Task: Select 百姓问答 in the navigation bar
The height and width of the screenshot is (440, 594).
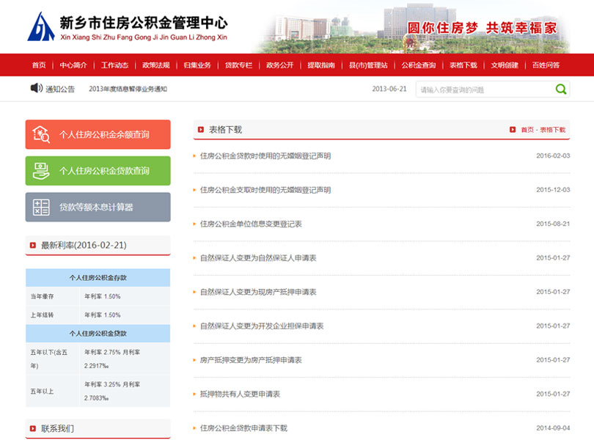Action: 546,65
